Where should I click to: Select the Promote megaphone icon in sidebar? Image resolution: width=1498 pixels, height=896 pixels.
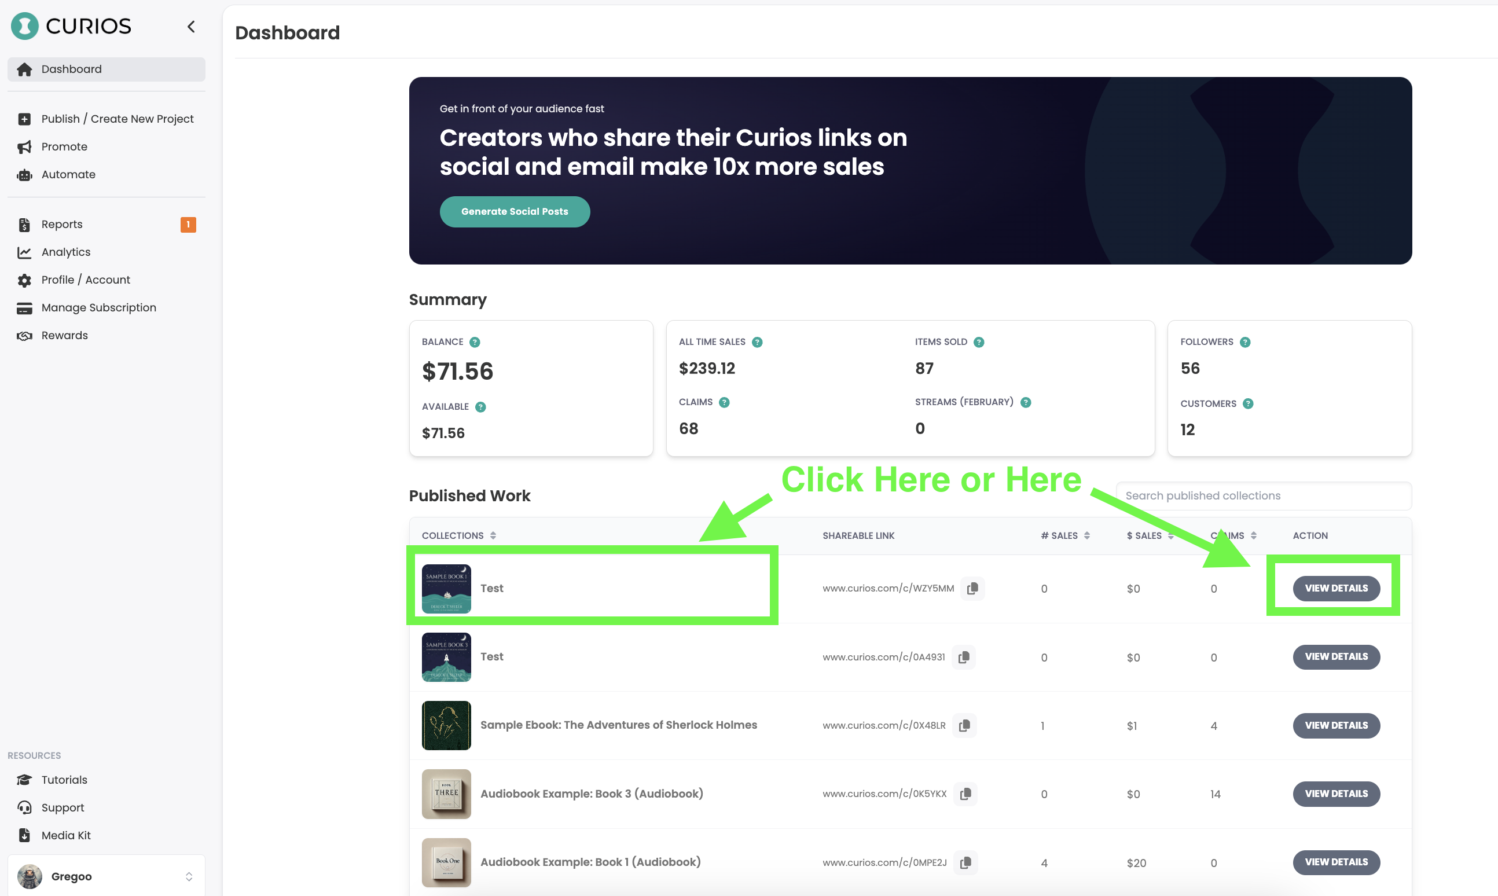point(24,146)
